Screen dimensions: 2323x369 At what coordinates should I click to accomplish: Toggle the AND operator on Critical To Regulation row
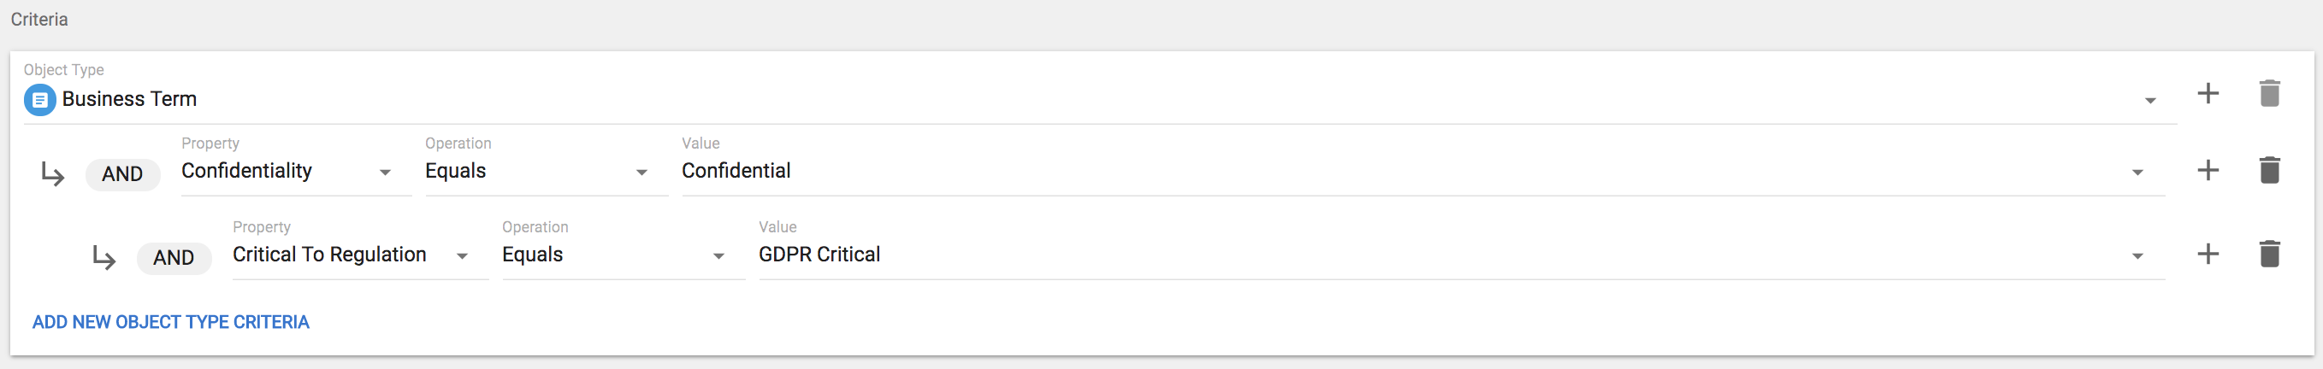[174, 257]
